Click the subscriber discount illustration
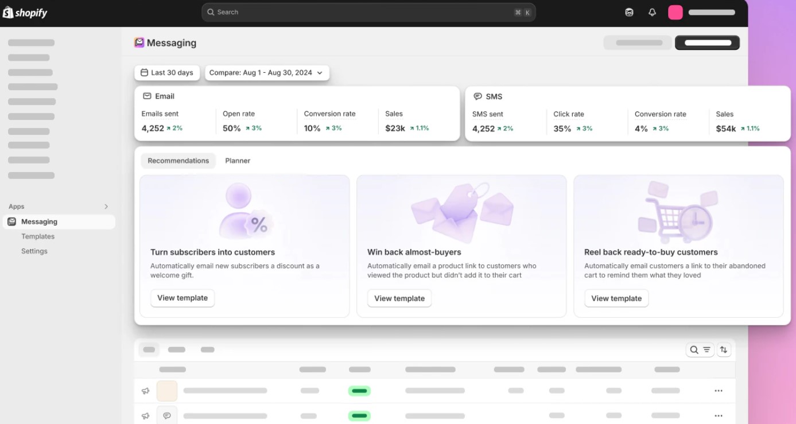Viewport: 796px width, 424px height. click(x=245, y=211)
